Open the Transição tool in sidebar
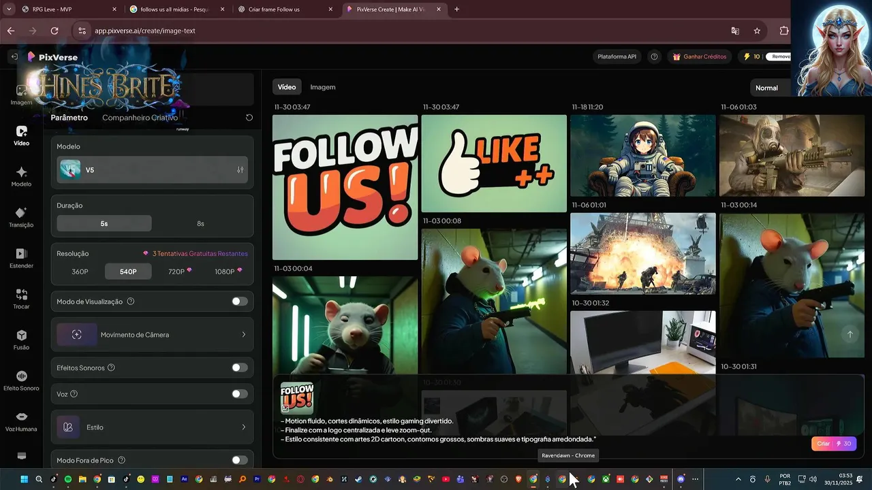Image resolution: width=872 pixels, height=490 pixels. (x=21, y=218)
